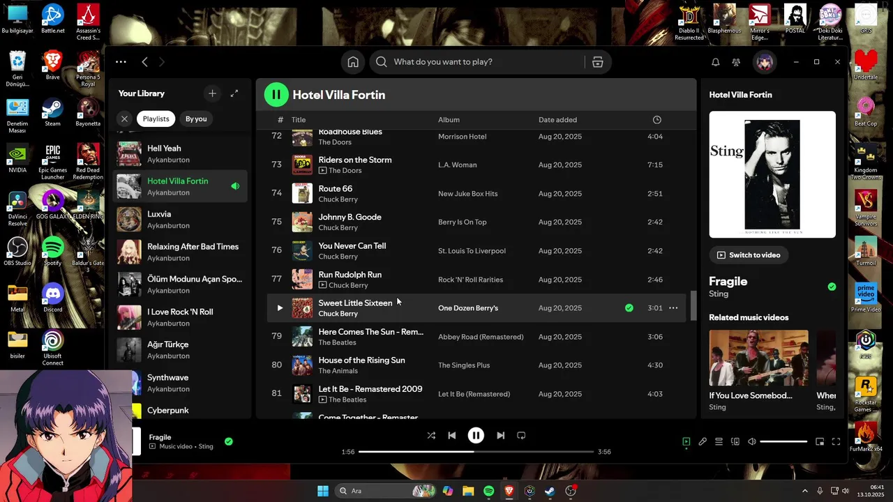Image resolution: width=893 pixels, height=502 pixels.
Task: Seek in the Fragile playback progress bar
Action: 476,452
